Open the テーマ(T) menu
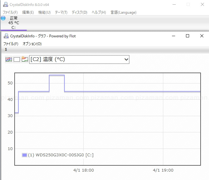 [61, 12]
